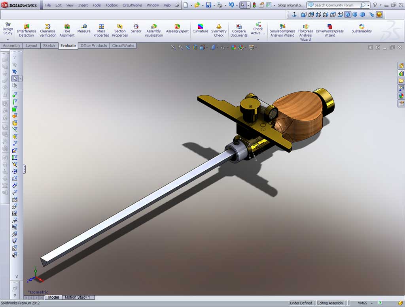The width and height of the screenshot is (405, 307).
Task: Start the SimulationXpress Analysis Wizard
Action: point(282,30)
